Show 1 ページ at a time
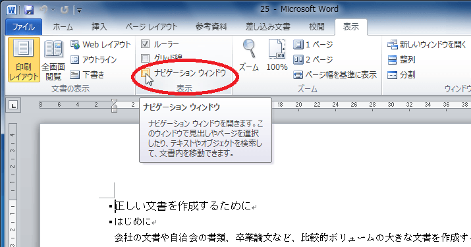Viewport: 471px width, 247px height. click(x=313, y=45)
